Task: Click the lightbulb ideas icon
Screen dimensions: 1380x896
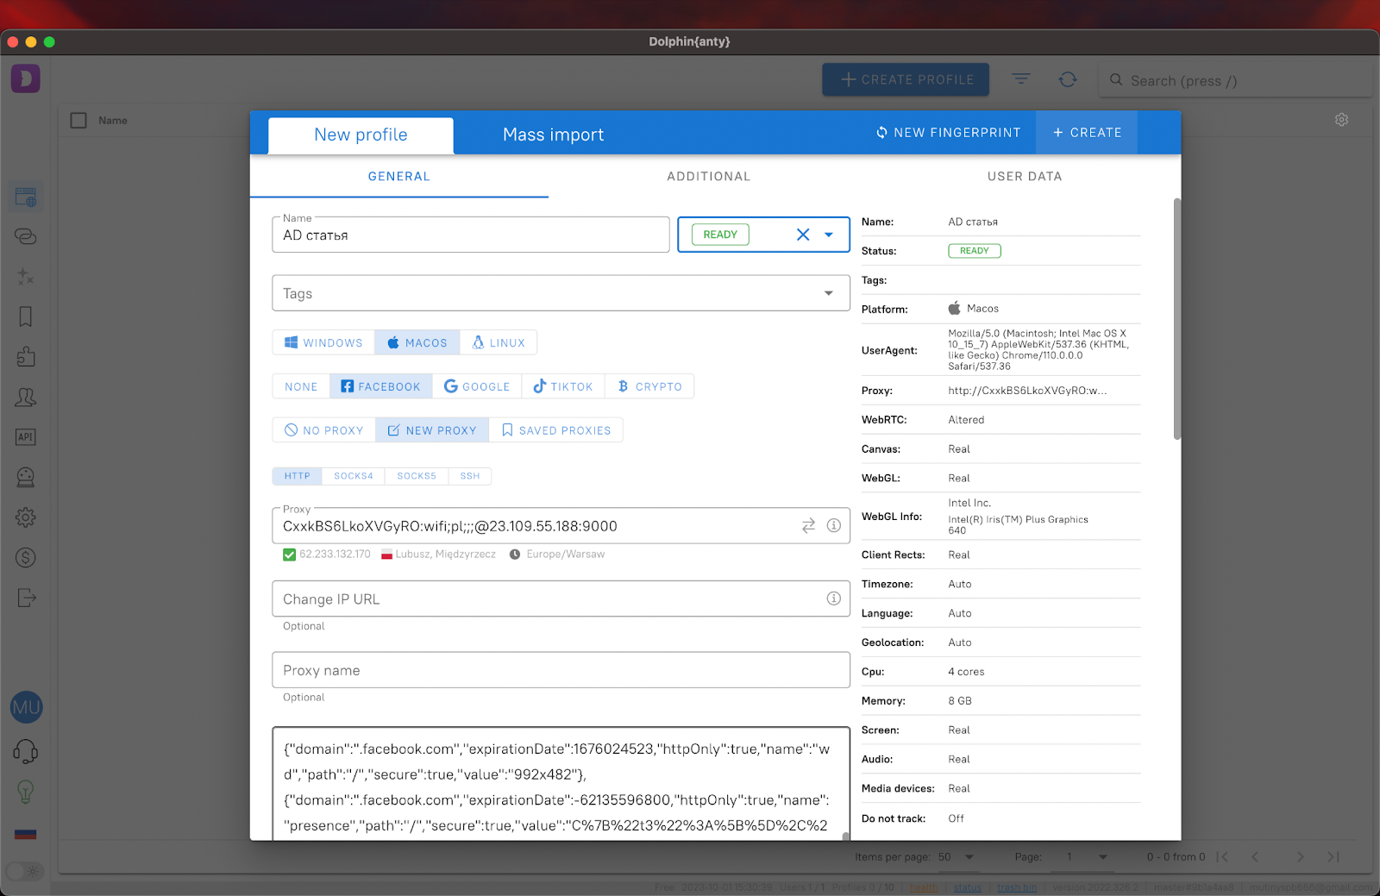Action: [x=26, y=792]
